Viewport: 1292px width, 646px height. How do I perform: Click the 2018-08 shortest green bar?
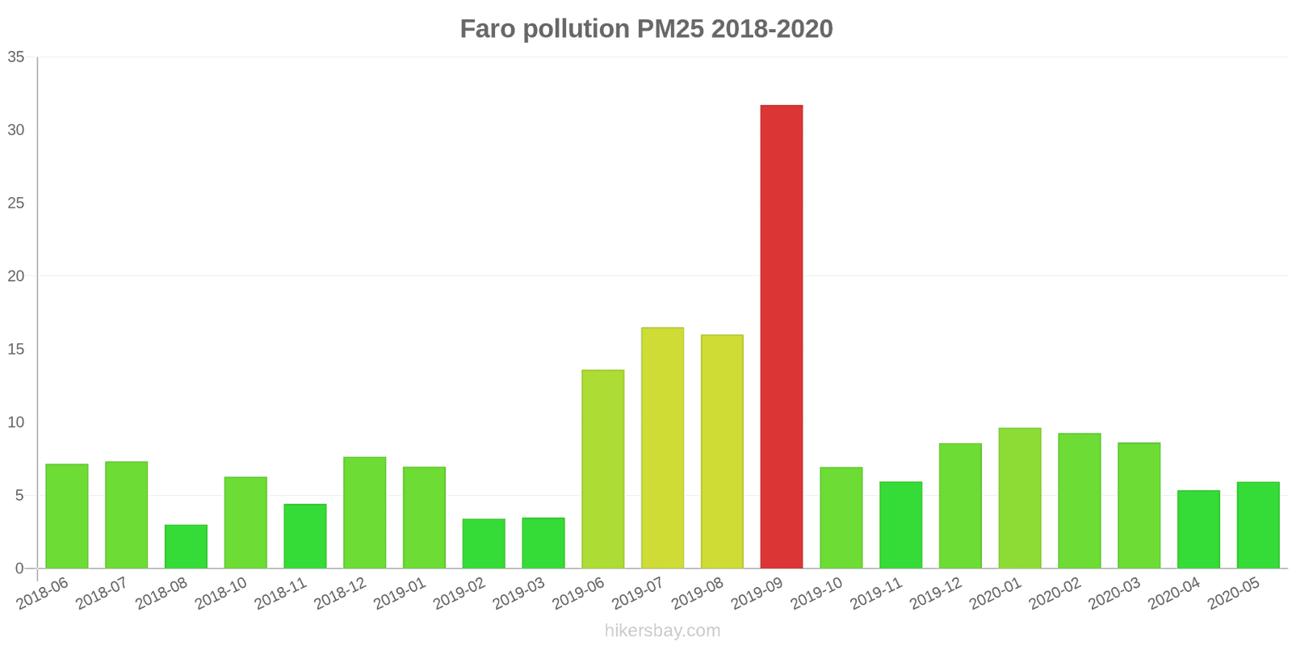point(186,547)
